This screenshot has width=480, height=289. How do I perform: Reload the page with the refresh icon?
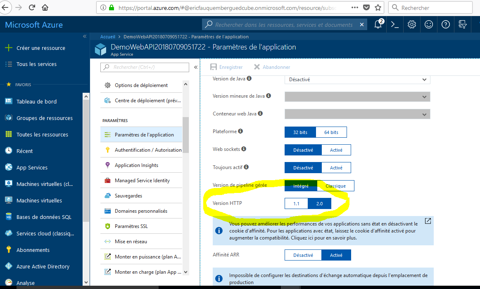pos(32,7)
